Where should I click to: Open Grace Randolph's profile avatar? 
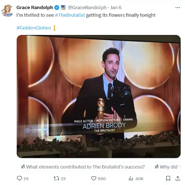point(7,11)
